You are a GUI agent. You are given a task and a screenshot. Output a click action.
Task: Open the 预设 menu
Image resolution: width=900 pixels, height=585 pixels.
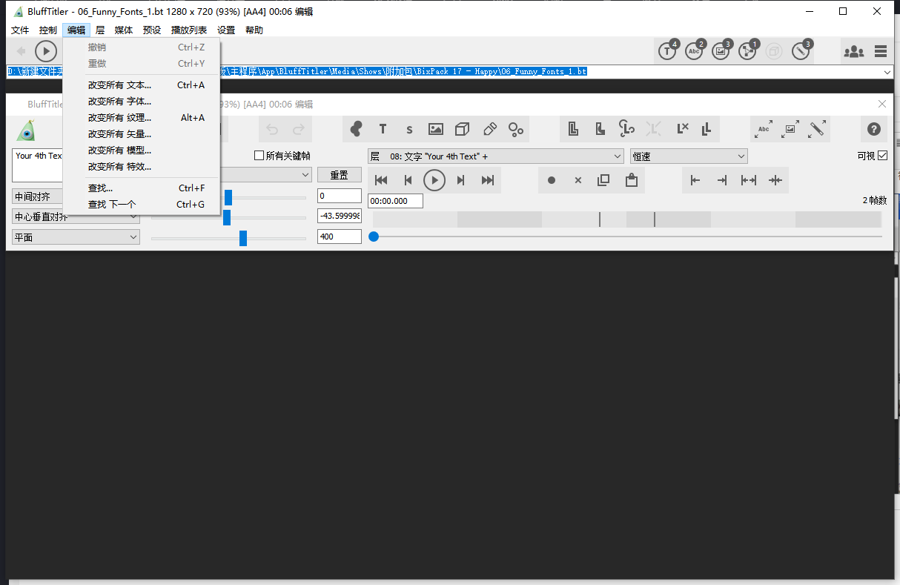[152, 30]
